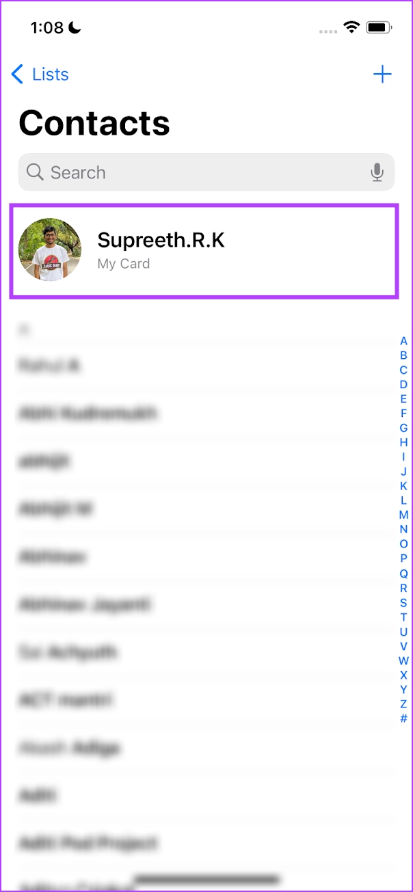Tap the microphone dictation icon

pyautogui.click(x=377, y=172)
